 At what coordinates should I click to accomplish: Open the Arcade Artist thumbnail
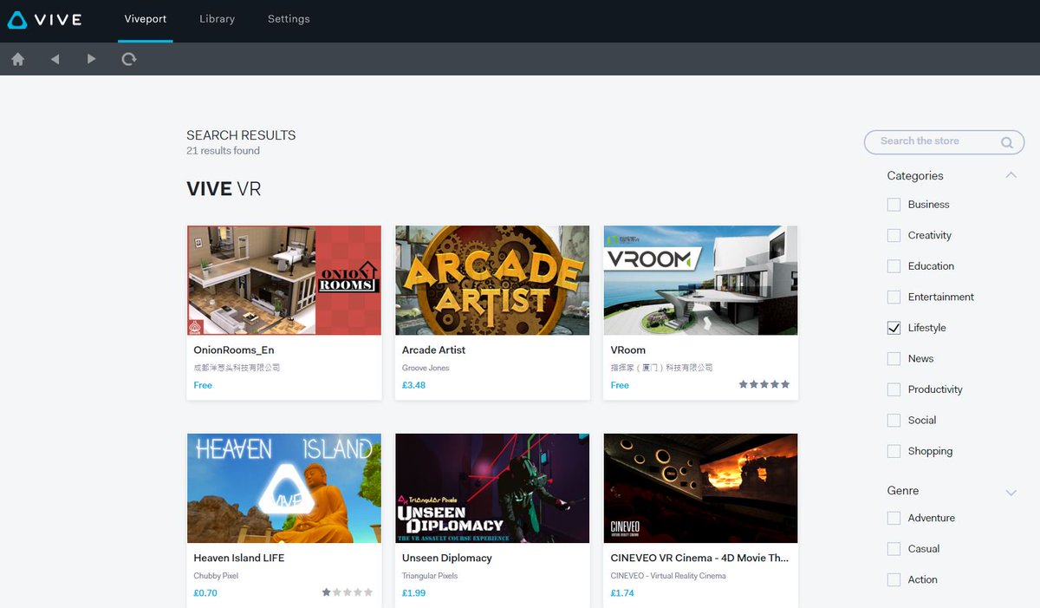[x=492, y=280]
